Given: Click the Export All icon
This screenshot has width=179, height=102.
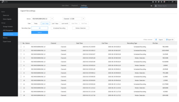Looking at the screenshot, I should click(167, 40).
